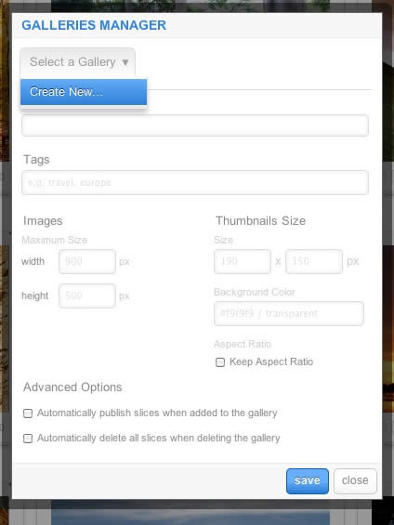Open the Select a Gallery dropdown
Image resolution: width=394 pixels, height=525 pixels.
pos(78,62)
